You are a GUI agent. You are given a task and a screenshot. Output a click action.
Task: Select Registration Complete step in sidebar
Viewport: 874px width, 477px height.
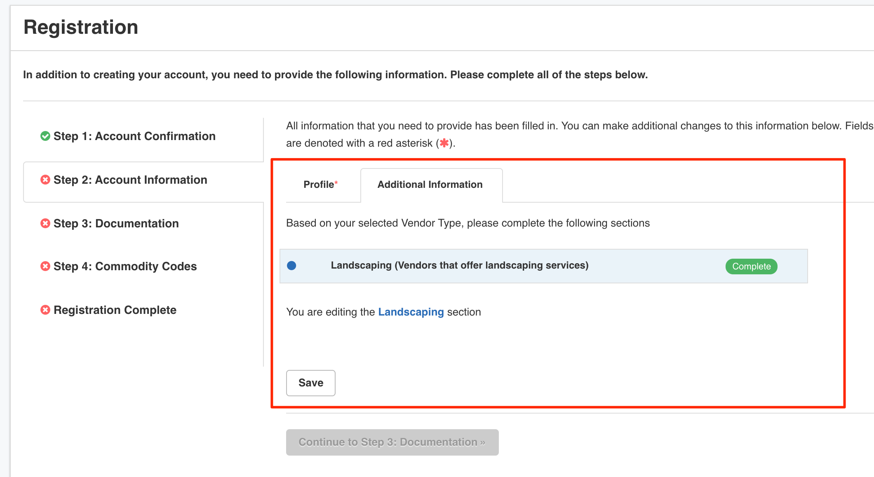point(115,310)
